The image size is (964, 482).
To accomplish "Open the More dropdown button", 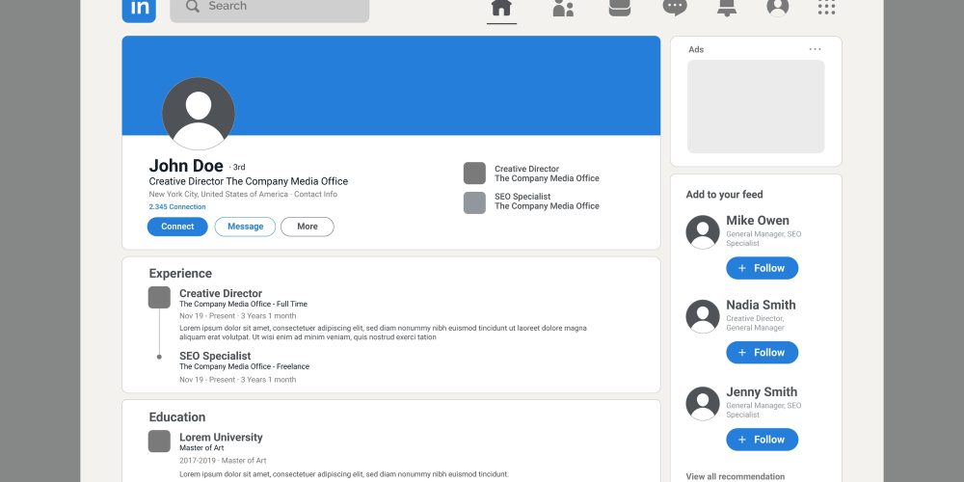I will click(x=308, y=227).
